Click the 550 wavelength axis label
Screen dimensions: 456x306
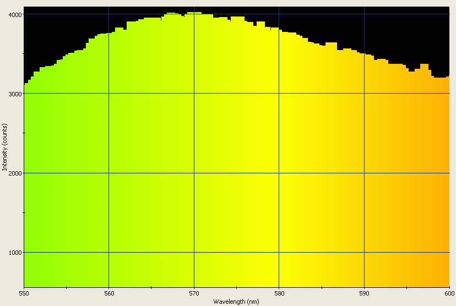24,294
